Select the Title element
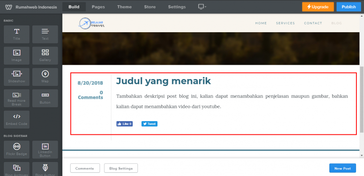 click(x=17, y=34)
